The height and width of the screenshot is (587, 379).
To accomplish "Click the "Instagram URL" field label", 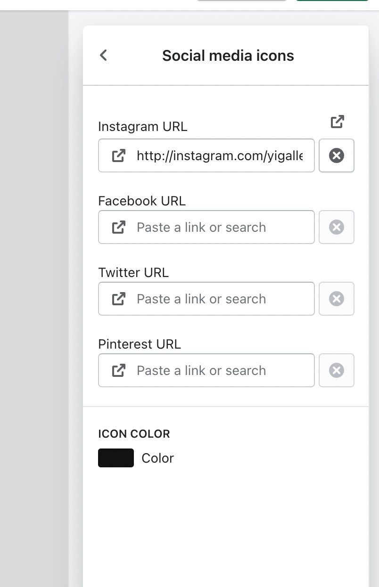I will coord(142,126).
